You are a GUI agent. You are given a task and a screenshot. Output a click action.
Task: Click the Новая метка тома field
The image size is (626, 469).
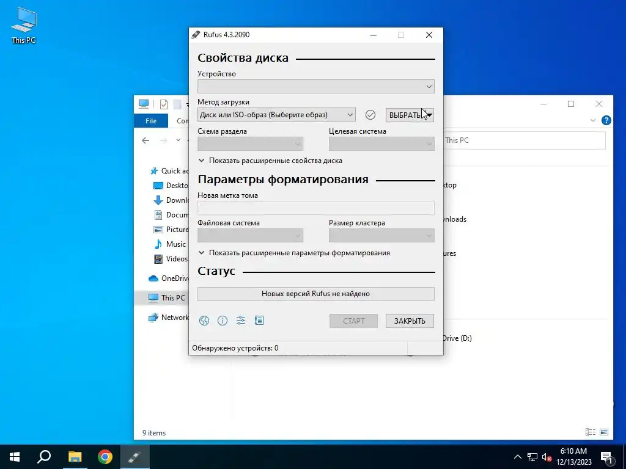pos(316,208)
